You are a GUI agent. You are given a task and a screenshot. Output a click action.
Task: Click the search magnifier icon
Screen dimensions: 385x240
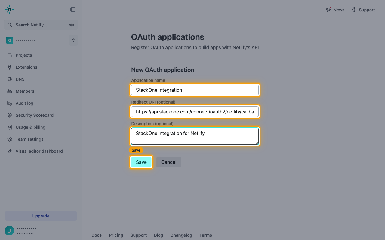tap(10, 25)
